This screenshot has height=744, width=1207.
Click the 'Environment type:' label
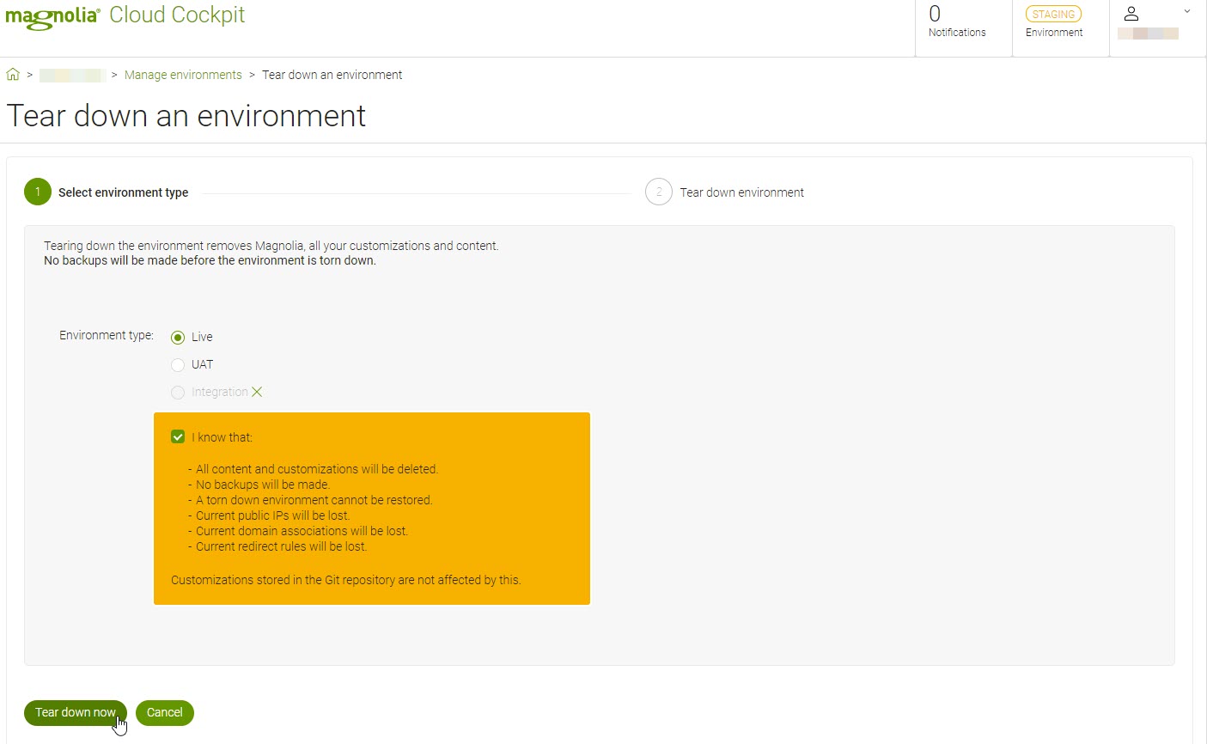(107, 335)
